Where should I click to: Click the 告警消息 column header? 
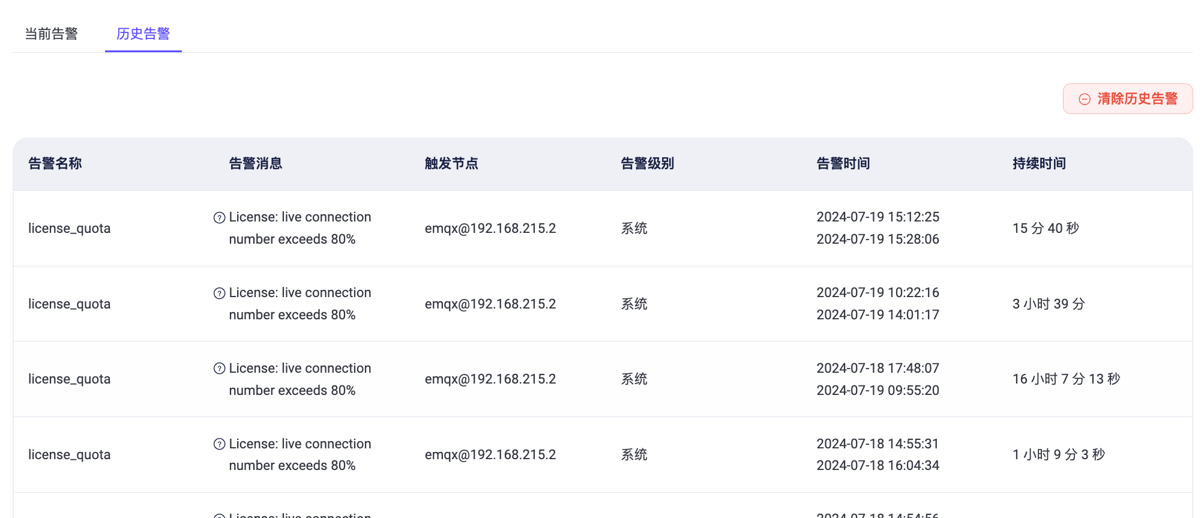[x=256, y=163]
